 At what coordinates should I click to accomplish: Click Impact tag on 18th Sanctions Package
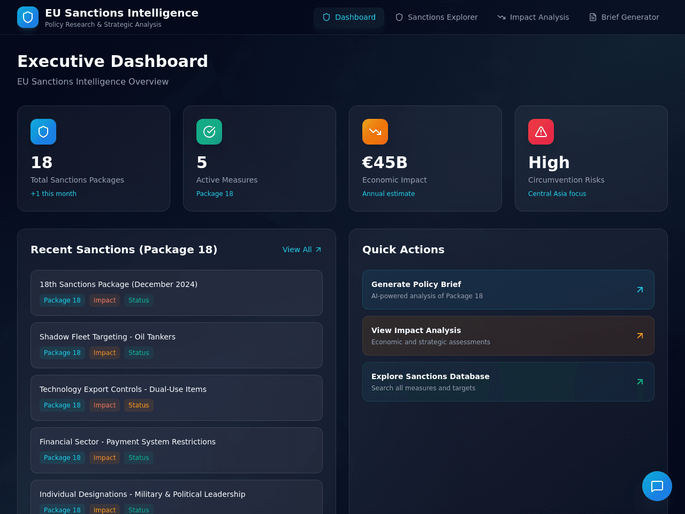click(104, 300)
